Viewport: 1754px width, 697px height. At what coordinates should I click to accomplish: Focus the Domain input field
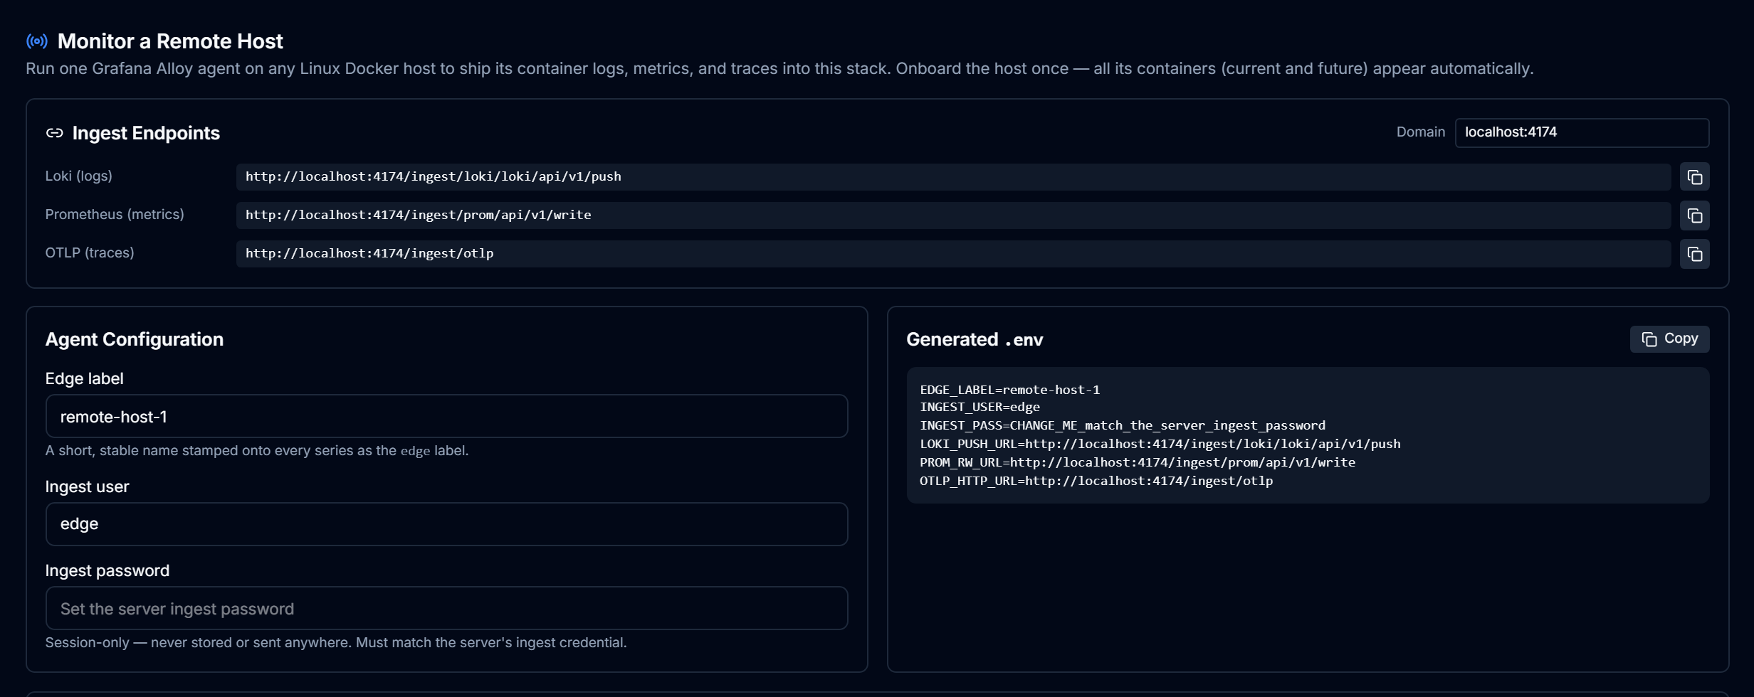[x=1582, y=133]
